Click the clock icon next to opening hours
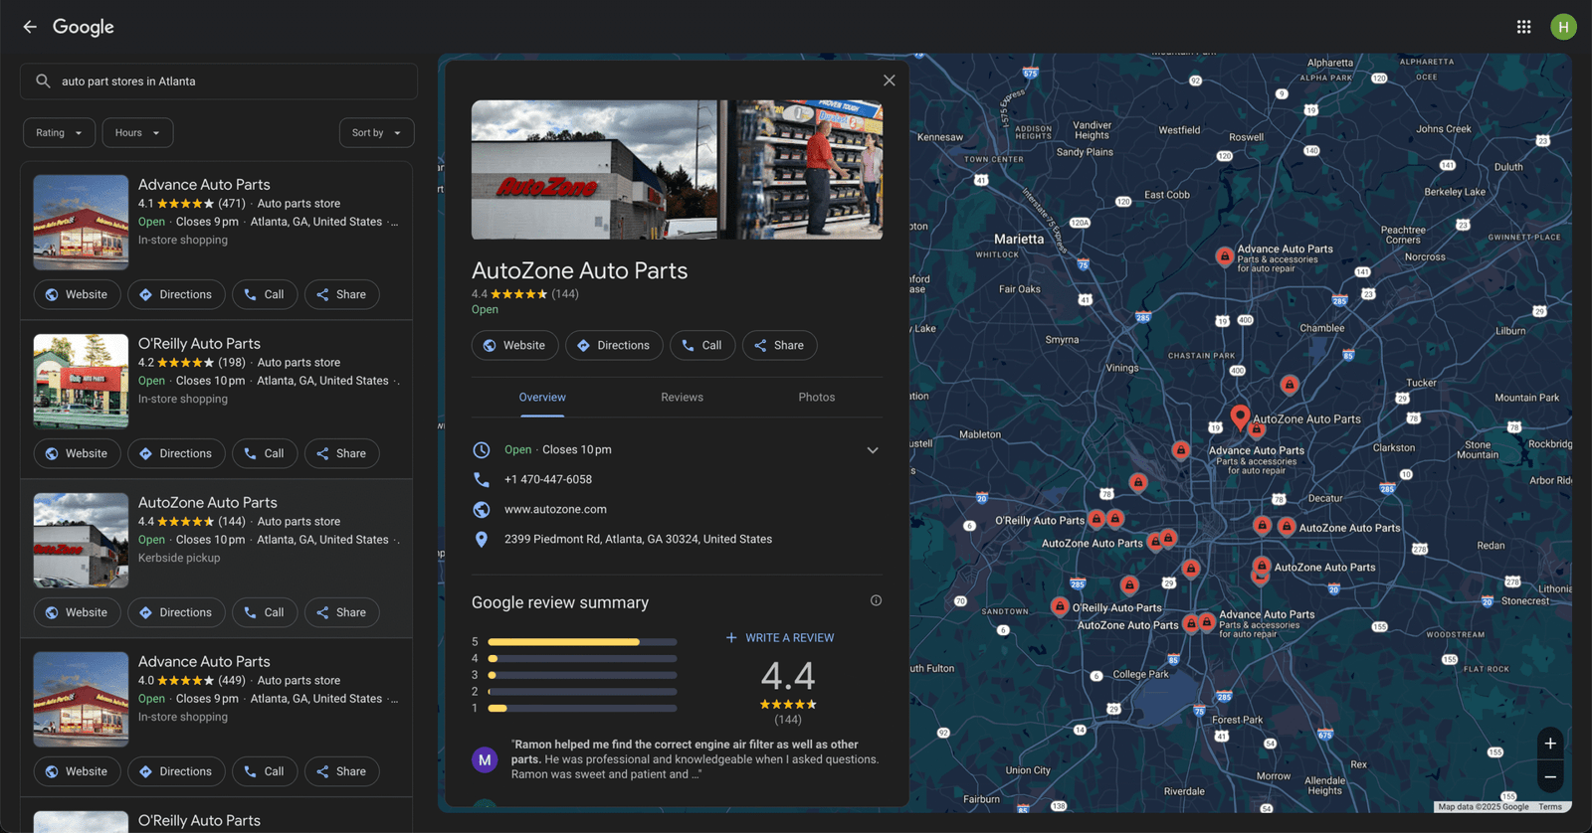This screenshot has width=1592, height=833. 482,450
